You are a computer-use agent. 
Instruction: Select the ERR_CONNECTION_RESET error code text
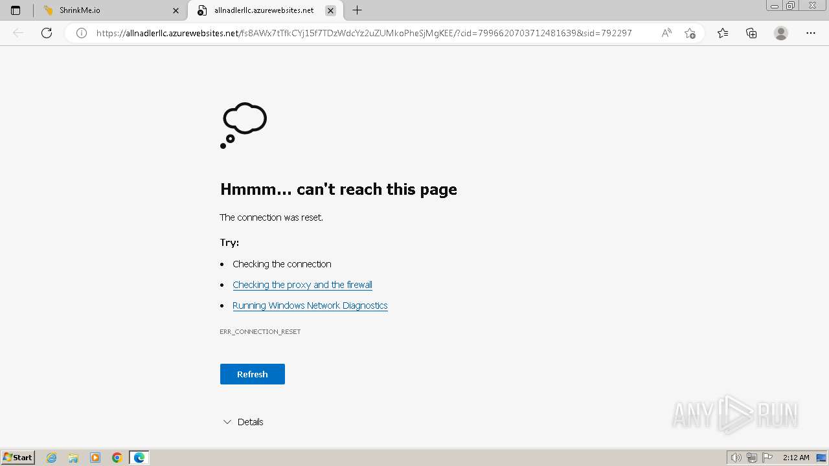click(260, 331)
